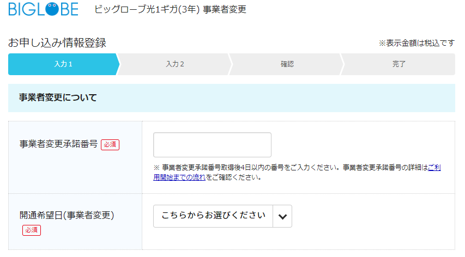
Task: Click the blue ball in BIGLOBE logo
Action: (52, 9)
